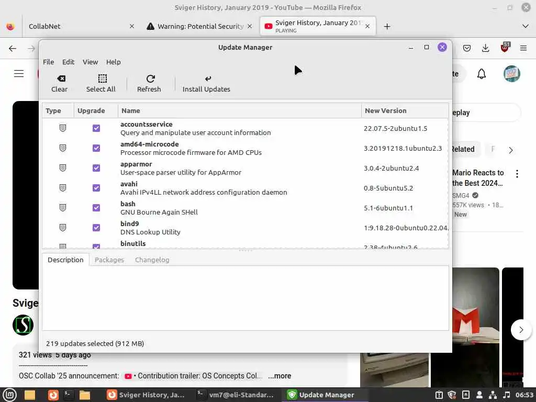The image size is (536, 402).
Task: Click the round next arrow on YouTube thumbnails
Action: point(521,330)
